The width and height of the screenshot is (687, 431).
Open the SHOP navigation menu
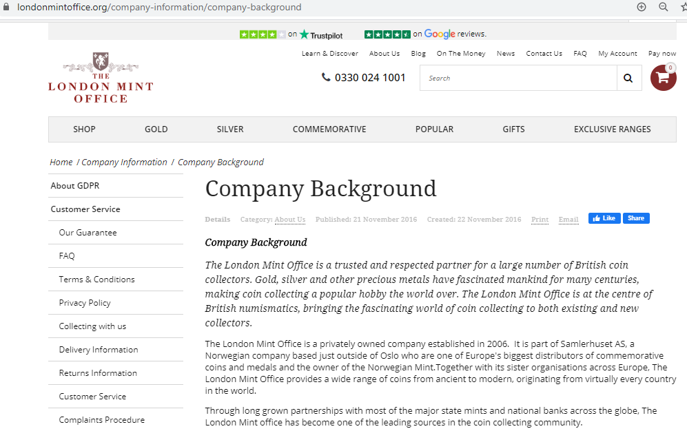84,129
